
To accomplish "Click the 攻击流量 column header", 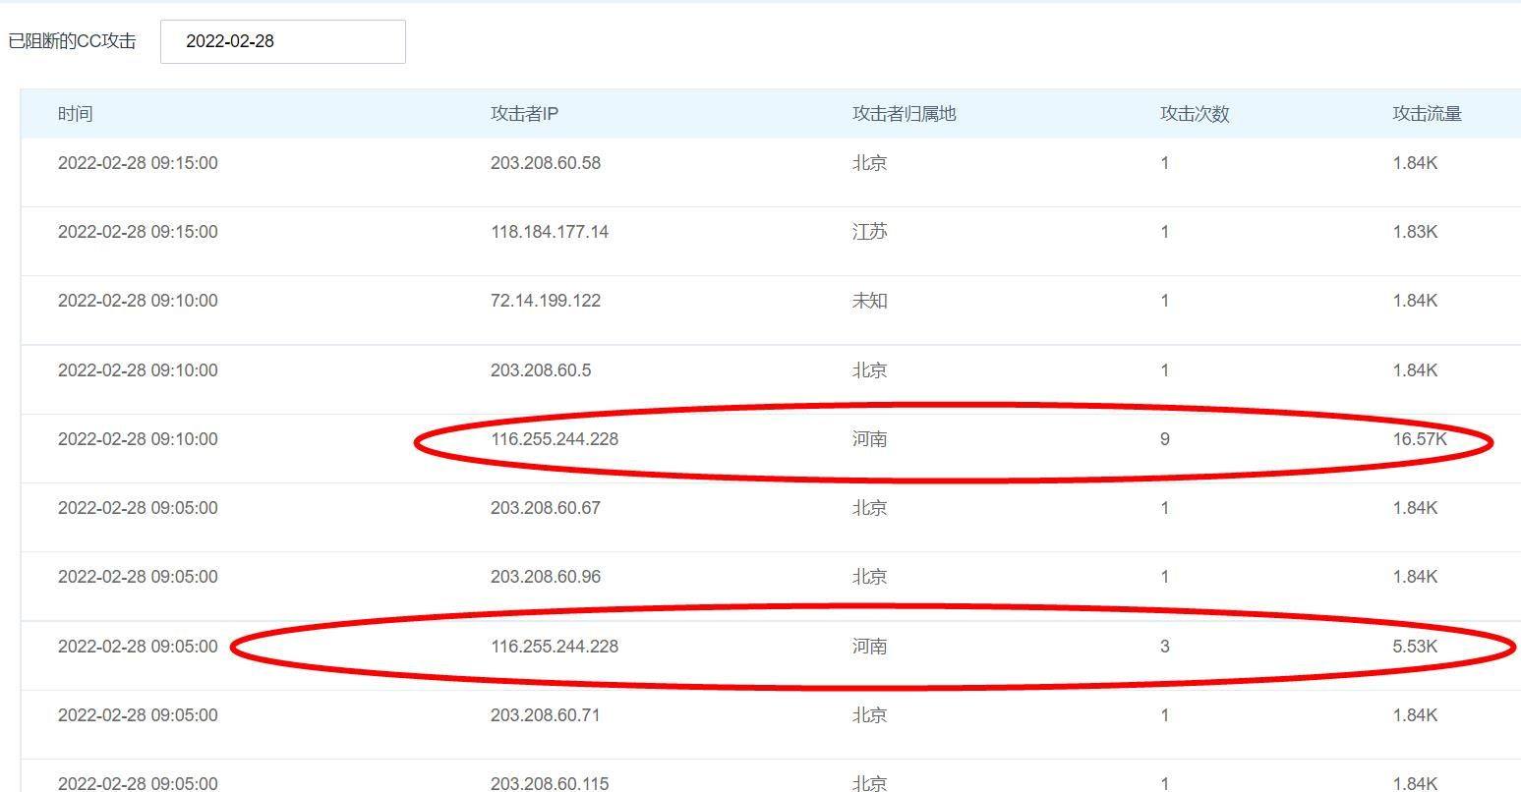I will pyautogui.click(x=1427, y=114).
